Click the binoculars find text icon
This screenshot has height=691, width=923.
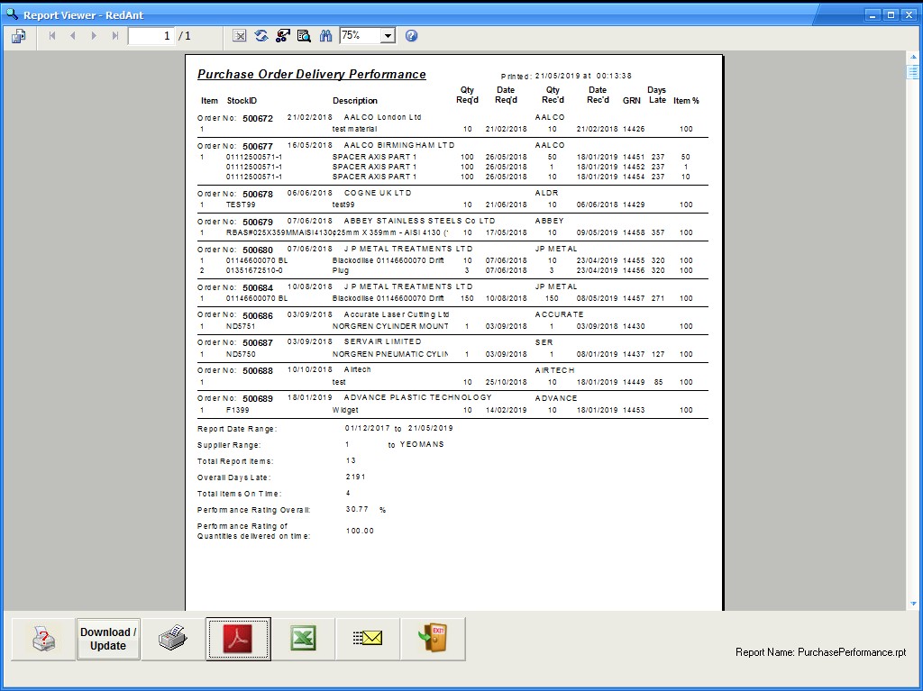pyautogui.click(x=324, y=36)
